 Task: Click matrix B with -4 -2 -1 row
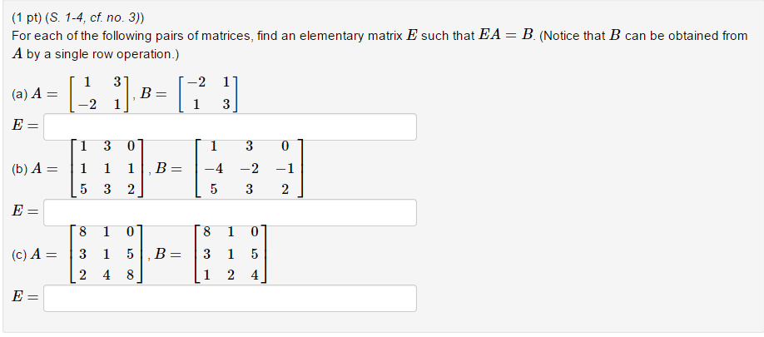(x=249, y=168)
